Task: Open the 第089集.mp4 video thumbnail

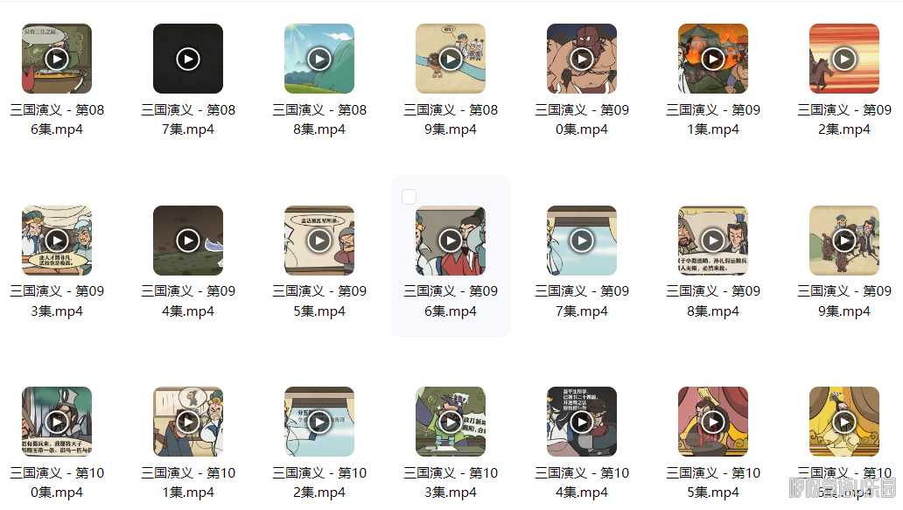Action: pyautogui.click(x=451, y=59)
